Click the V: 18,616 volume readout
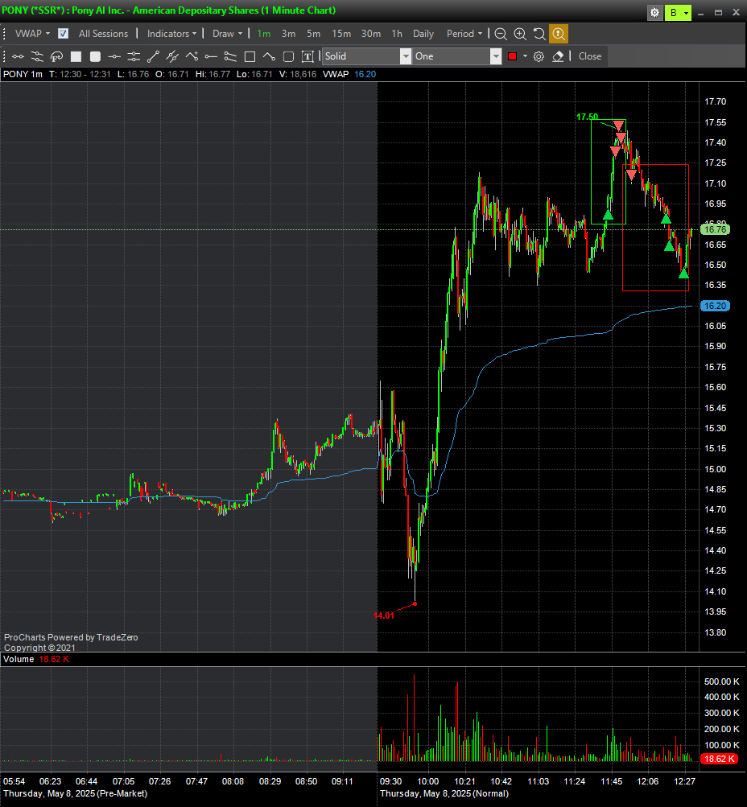This screenshot has height=807, width=747. point(298,74)
